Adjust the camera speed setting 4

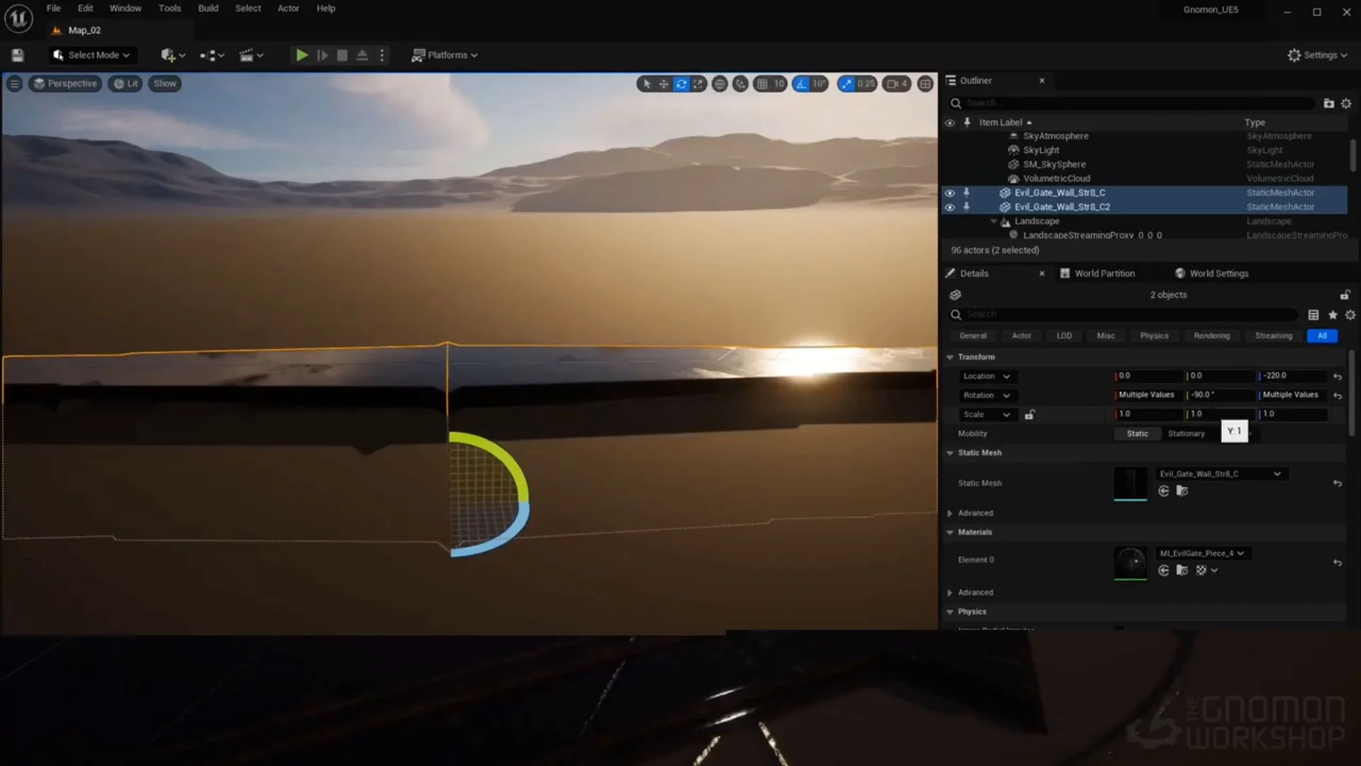[x=897, y=84]
